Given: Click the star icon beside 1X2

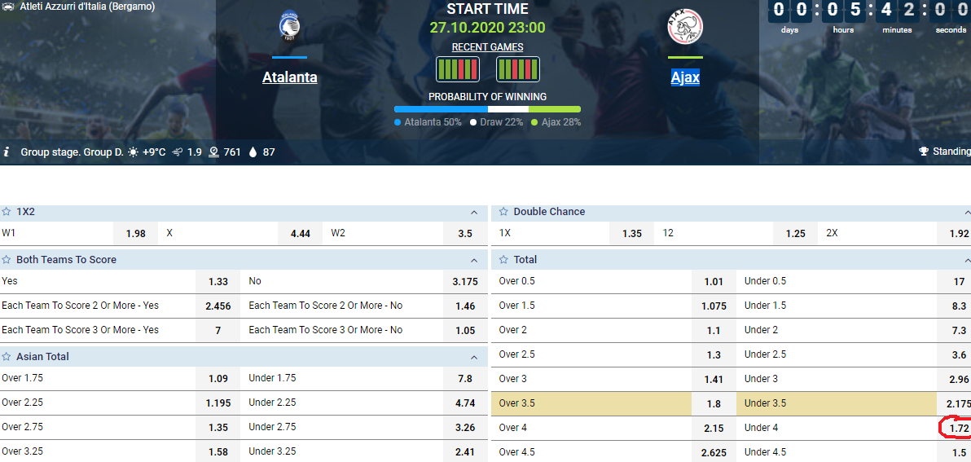Looking at the screenshot, I should pos(7,212).
